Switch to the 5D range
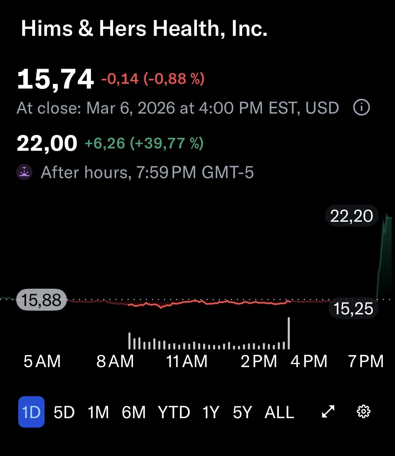 64,412
